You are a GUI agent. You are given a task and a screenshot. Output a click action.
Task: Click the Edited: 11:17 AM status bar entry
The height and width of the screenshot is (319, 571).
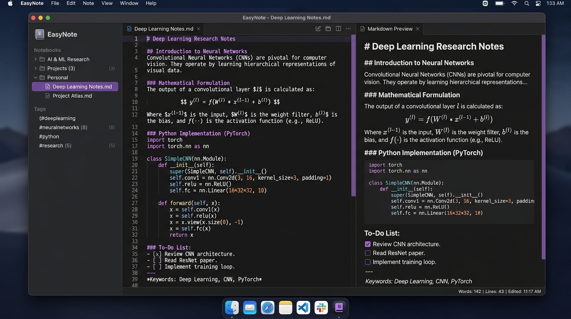[x=525, y=292]
